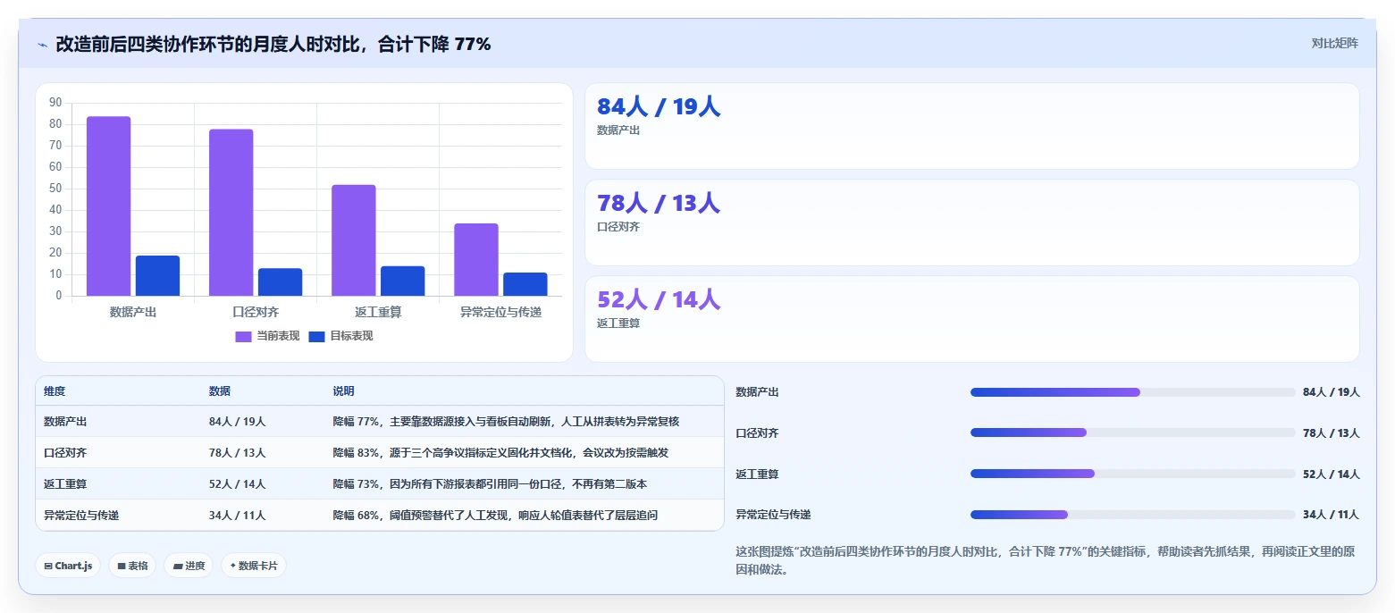Click the 异常定位与传递 progress bar
1395x613 pixels.
(1132, 515)
